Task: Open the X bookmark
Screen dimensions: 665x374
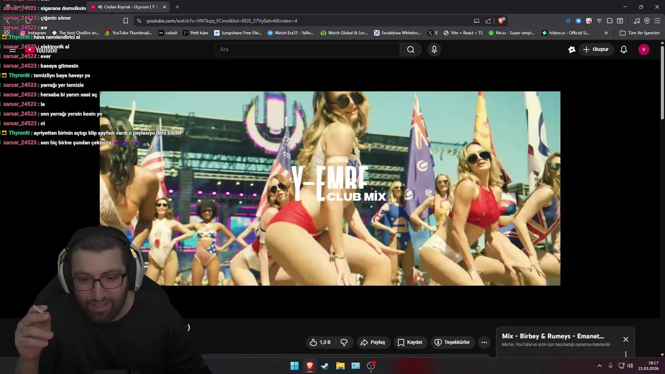Action: click(432, 33)
